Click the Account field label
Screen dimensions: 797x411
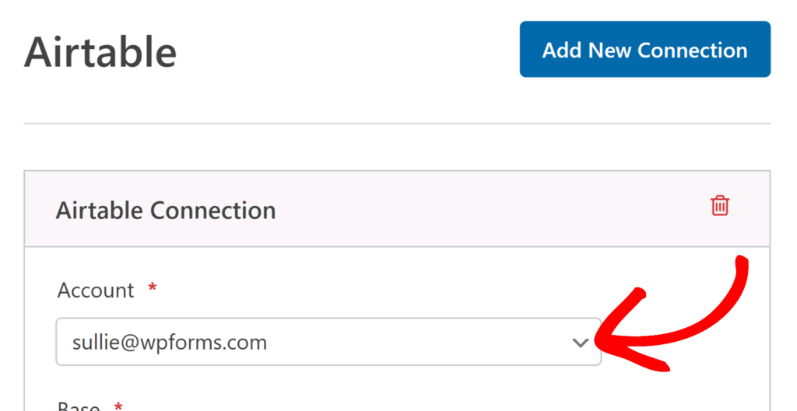96,291
